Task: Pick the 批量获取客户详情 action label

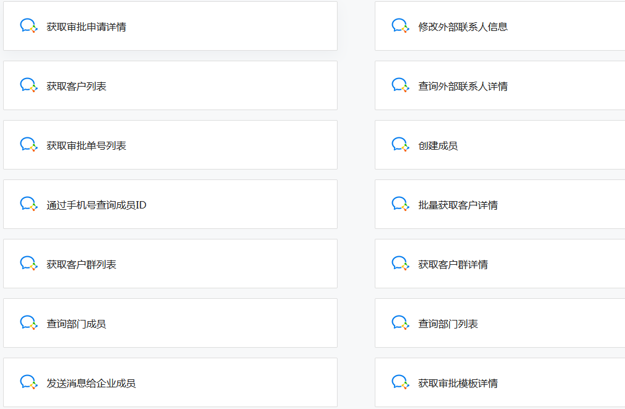Action: (x=458, y=205)
